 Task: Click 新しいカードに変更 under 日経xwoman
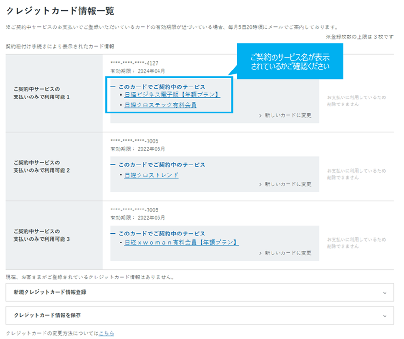tap(285, 253)
